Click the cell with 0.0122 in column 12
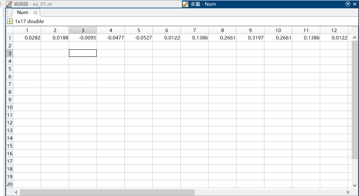This screenshot has height=196, width=359. pyautogui.click(x=334, y=38)
